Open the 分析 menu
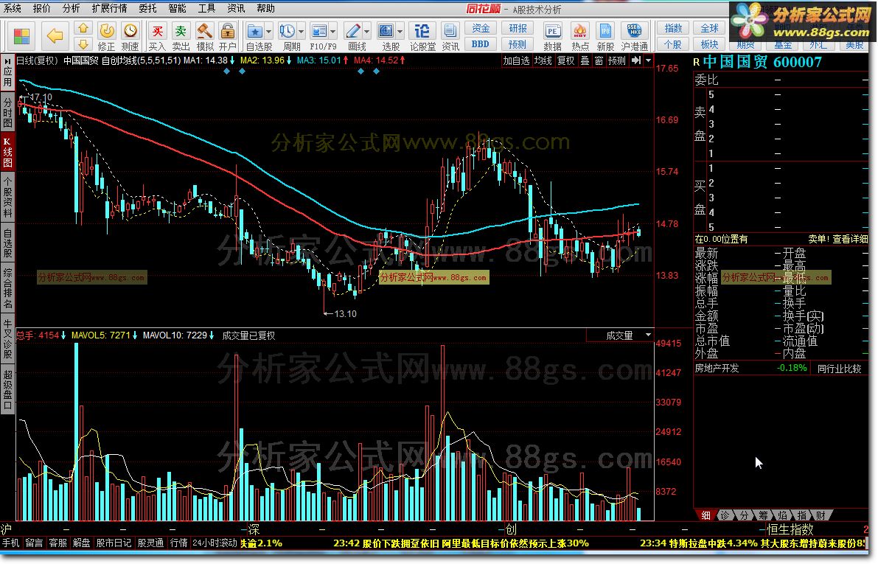This screenshot has width=878, height=564. tap(71, 8)
